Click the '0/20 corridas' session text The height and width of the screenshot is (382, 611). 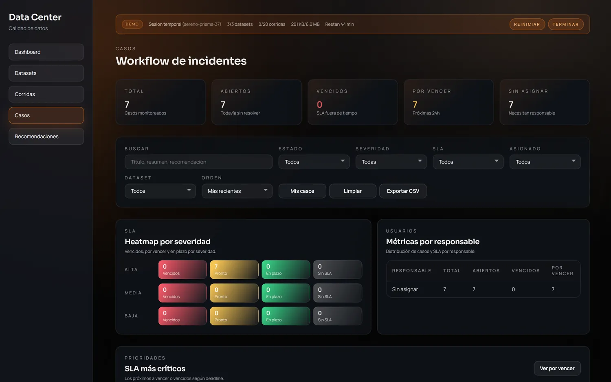coord(272,24)
